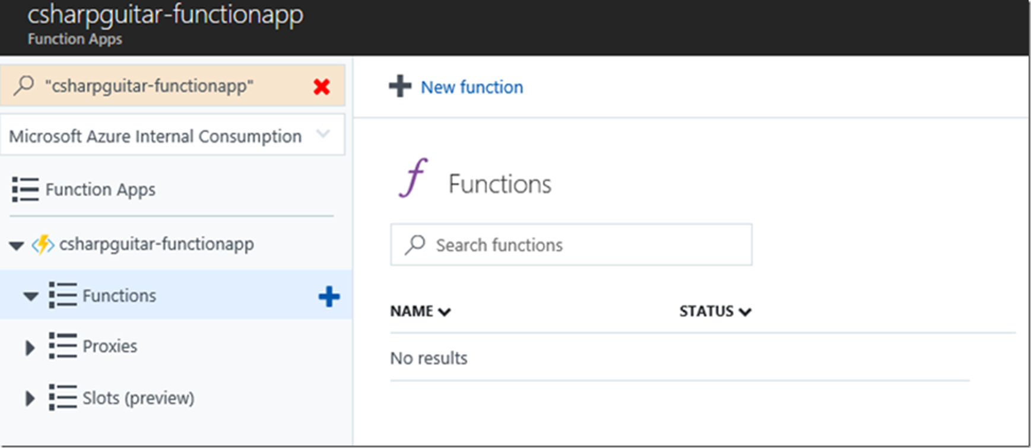Click the csharpguitar-functionapp title in the header

click(x=165, y=14)
